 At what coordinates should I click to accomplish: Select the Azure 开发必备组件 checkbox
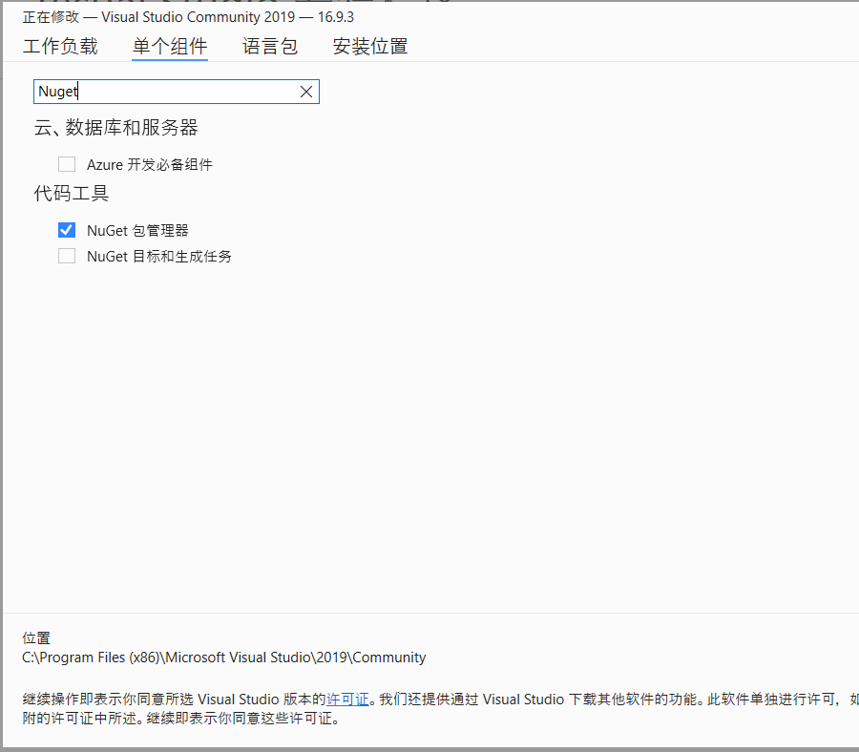[66, 163]
